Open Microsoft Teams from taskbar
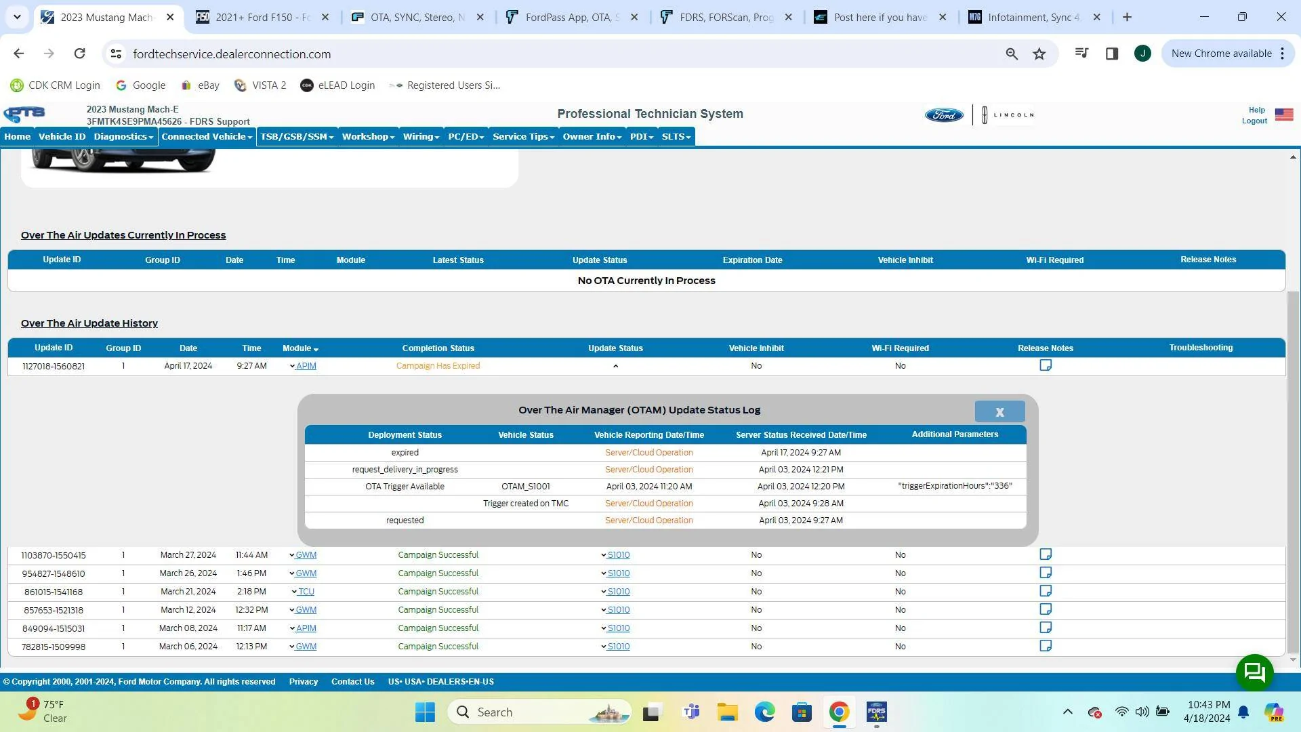1301x732 pixels. (691, 712)
